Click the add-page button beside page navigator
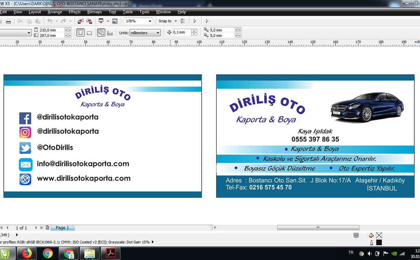The width and height of the screenshot is (420, 260). coord(47,228)
